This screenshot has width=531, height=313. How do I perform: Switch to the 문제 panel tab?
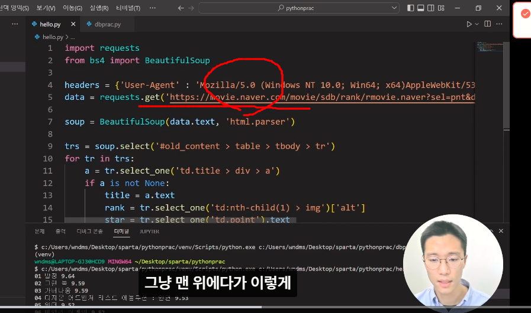40,232
